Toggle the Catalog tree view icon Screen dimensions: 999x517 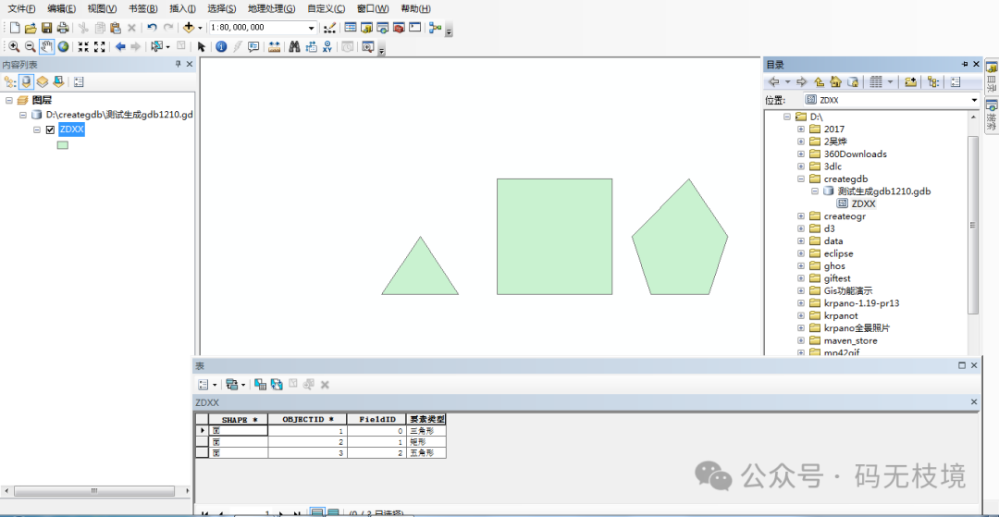(x=933, y=81)
